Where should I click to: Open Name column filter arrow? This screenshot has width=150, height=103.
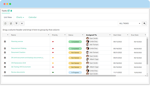point(48,35)
